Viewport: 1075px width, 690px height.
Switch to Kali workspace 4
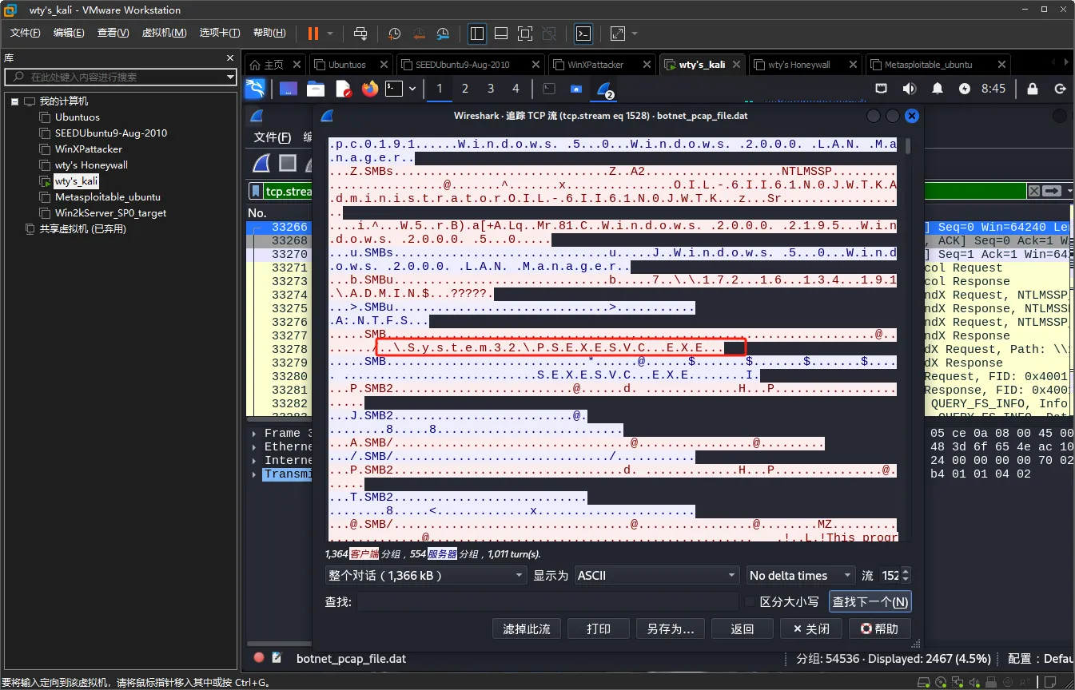pyautogui.click(x=516, y=89)
